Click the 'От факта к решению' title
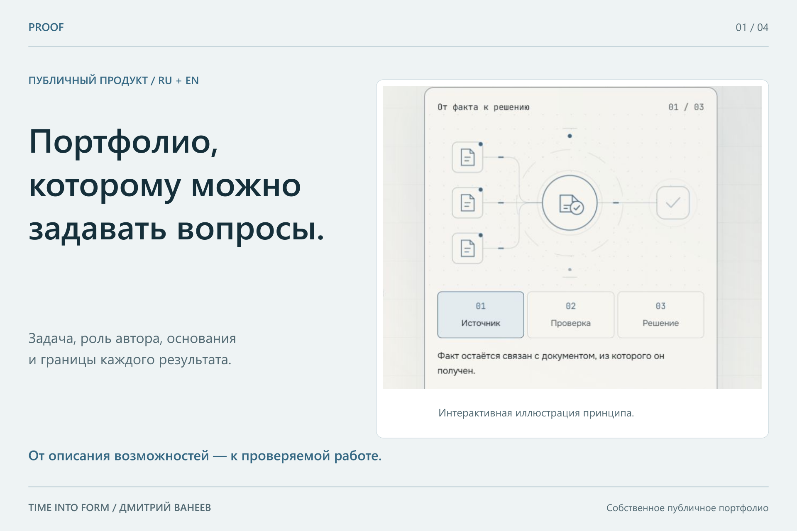Image resolution: width=797 pixels, height=531 pixels. (x=484, y=107)
